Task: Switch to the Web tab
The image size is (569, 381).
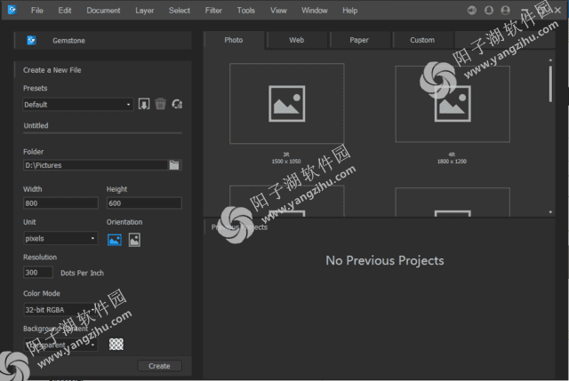Action: pyautogui.click(x=296, y=40)
